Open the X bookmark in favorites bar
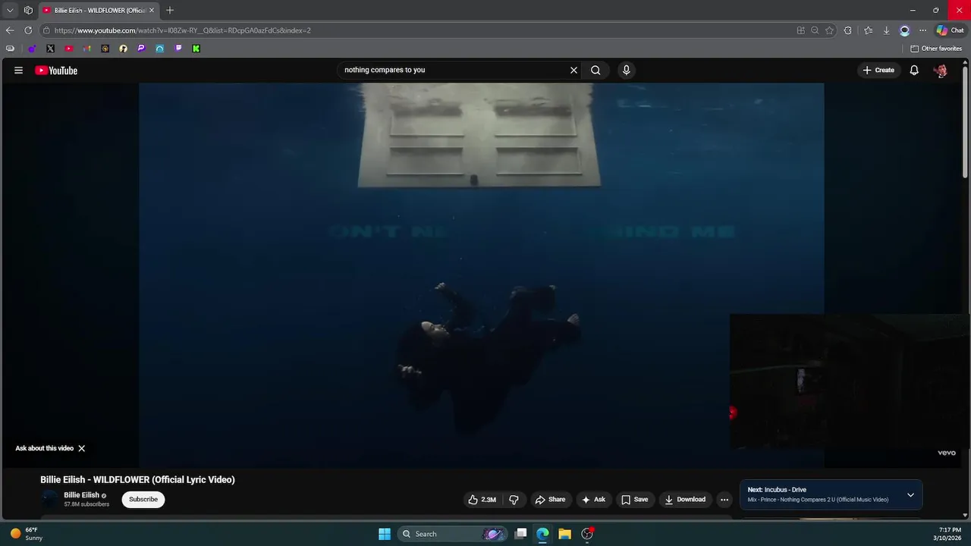 50,49
